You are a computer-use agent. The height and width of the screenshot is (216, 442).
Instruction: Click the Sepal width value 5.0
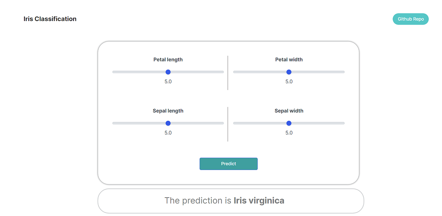(289, 132)
